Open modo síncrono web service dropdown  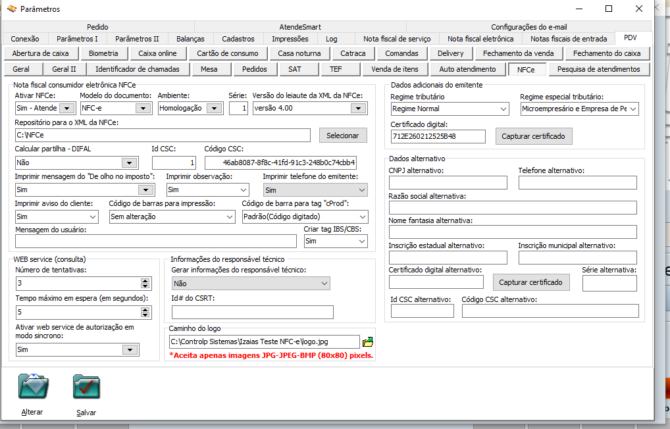coord(130,350)
